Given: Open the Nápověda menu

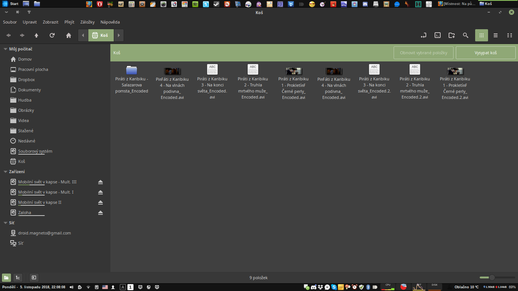Looking at the screenshot, I should pyautogui.click(x=110, y=22).
